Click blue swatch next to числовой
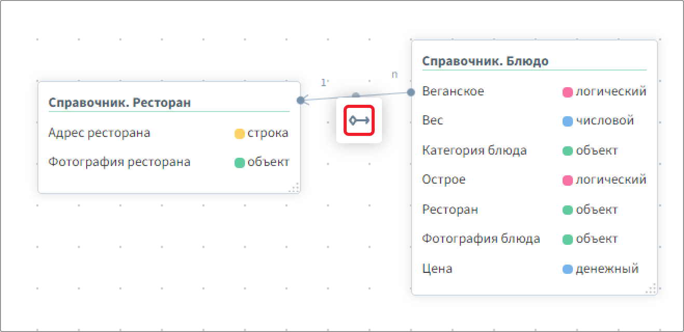The width and height of the screenshot is (684, 332). point(568,121)
